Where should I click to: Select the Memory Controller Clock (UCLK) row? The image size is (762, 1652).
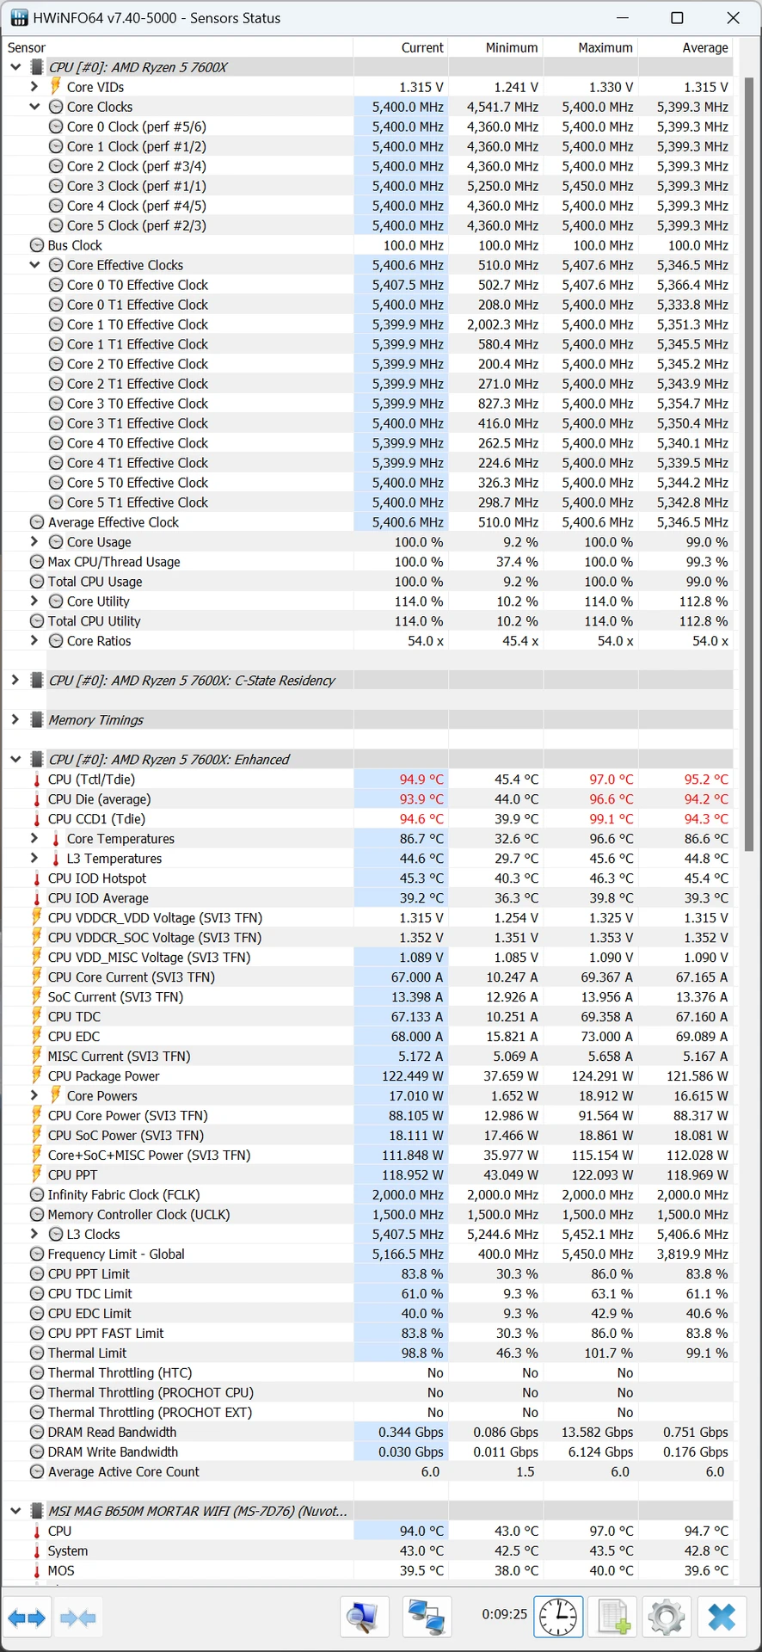coord(368,1214)
